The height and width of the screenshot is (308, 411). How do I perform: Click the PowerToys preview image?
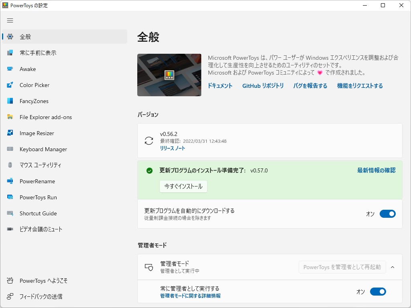point(169,75)
